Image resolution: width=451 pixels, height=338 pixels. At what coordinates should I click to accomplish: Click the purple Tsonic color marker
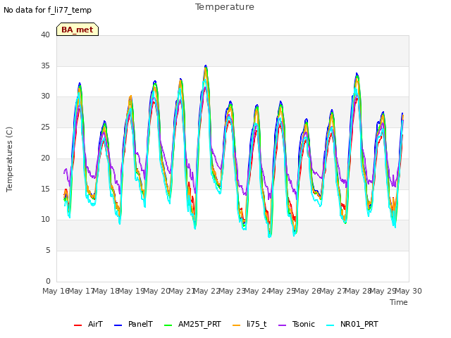[x=282, y=325]
